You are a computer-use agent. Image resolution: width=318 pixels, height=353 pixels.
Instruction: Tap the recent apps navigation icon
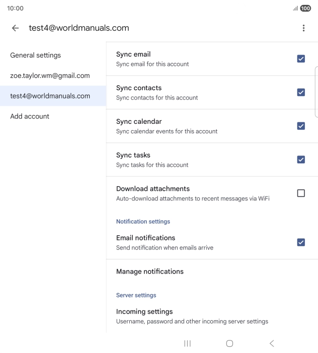187,343
